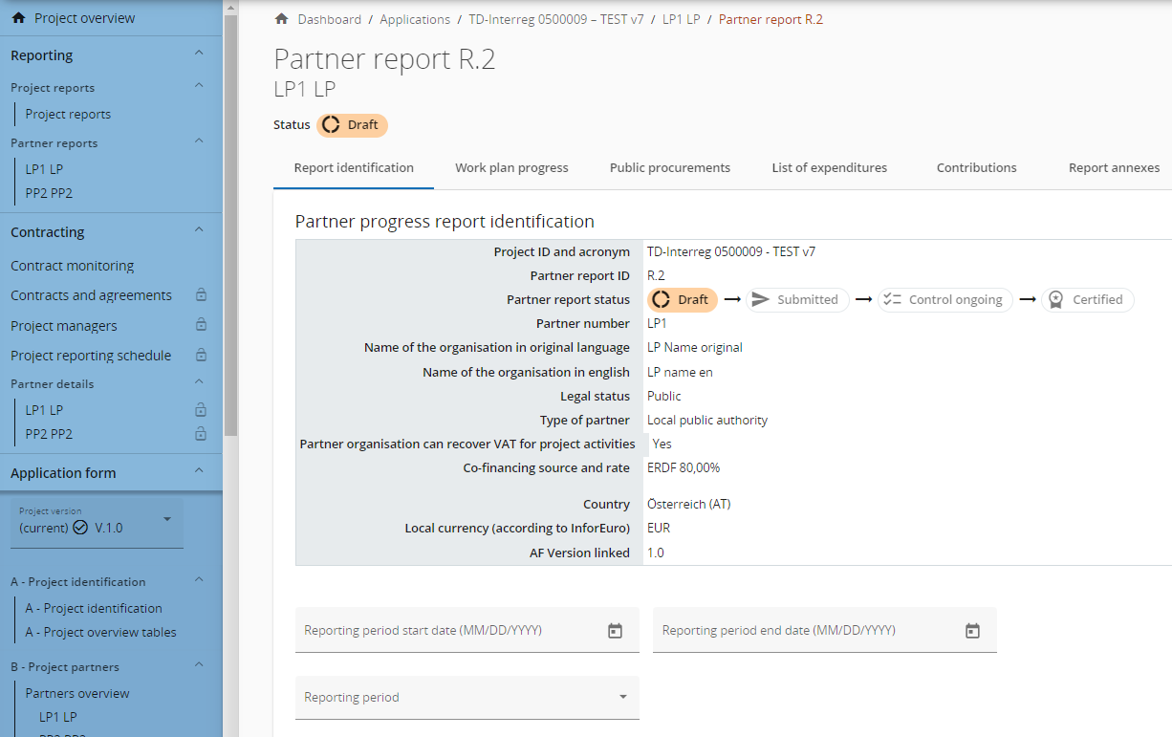The image size is (1172, 737).
Task: Click lock icon beside Project reporting schedule
Action: pos(201,356)
